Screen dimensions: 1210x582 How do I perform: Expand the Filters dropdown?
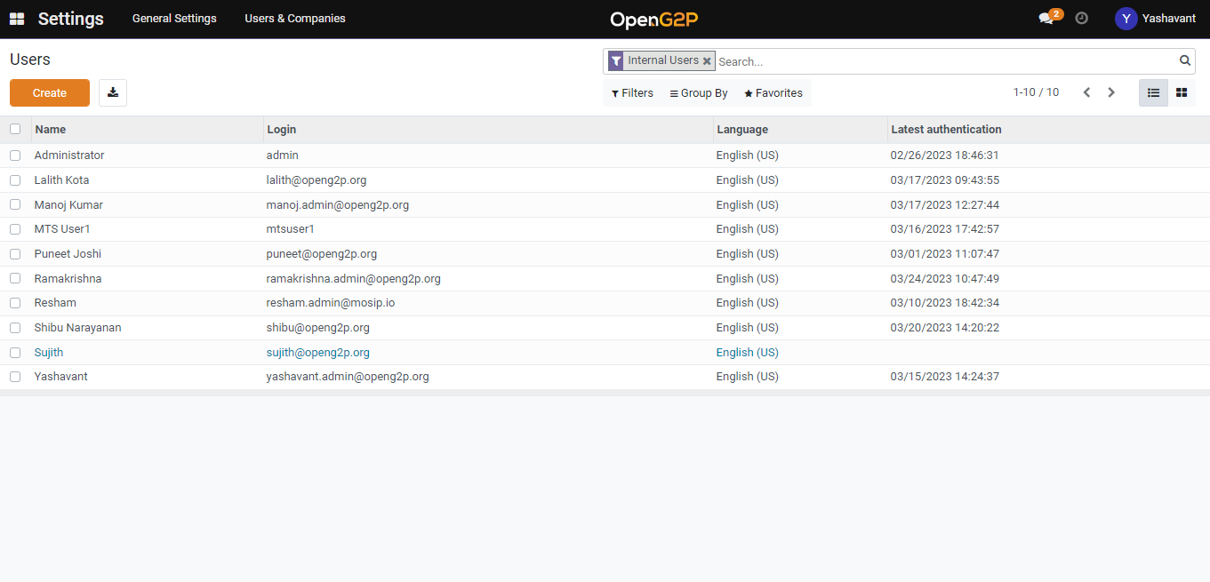[x=632, y=93]
